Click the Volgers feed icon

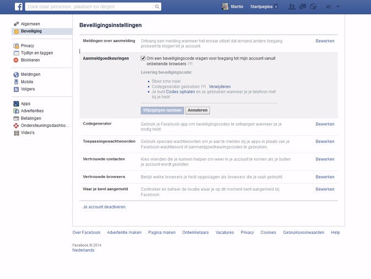click(16, 89)
